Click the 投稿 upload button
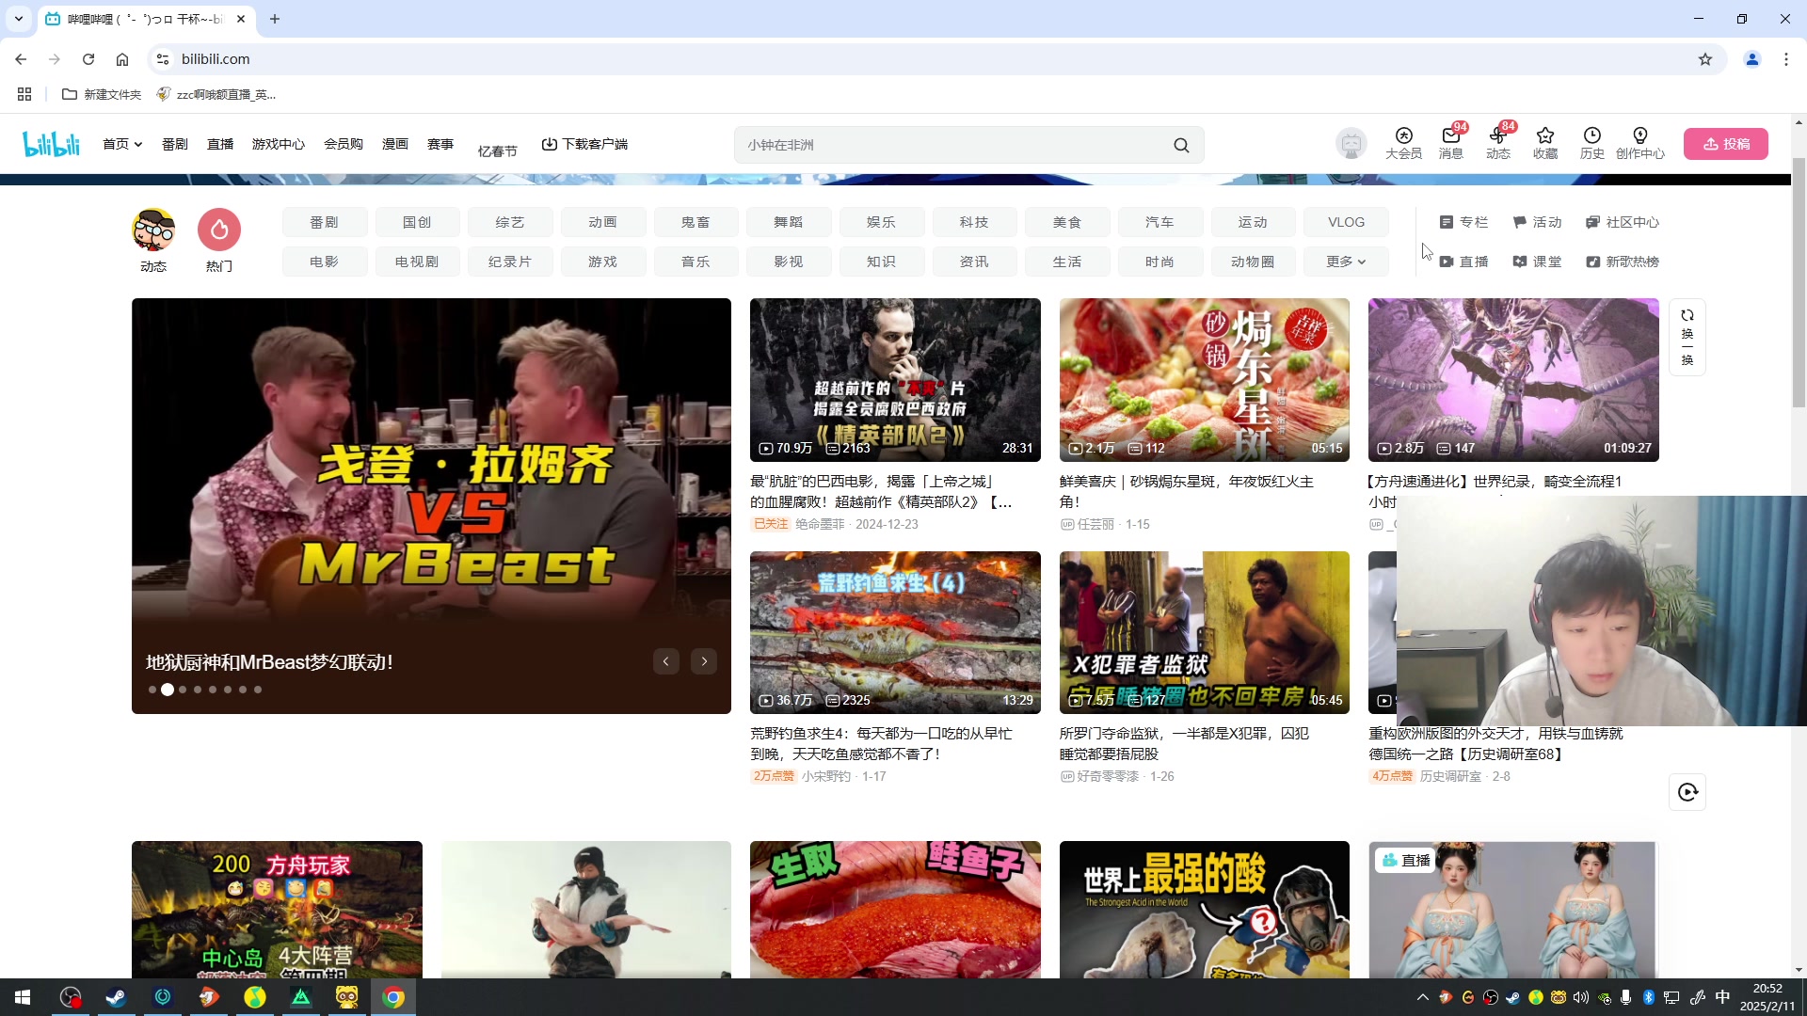Image resolution: width=1807 pixels, height=1016 pixels. click(x=1725, y=144)
